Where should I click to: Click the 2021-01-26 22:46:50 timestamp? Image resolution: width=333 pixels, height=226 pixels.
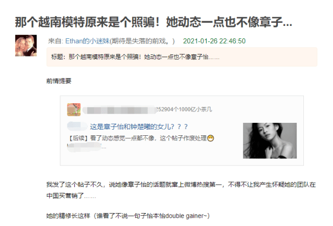214,41
